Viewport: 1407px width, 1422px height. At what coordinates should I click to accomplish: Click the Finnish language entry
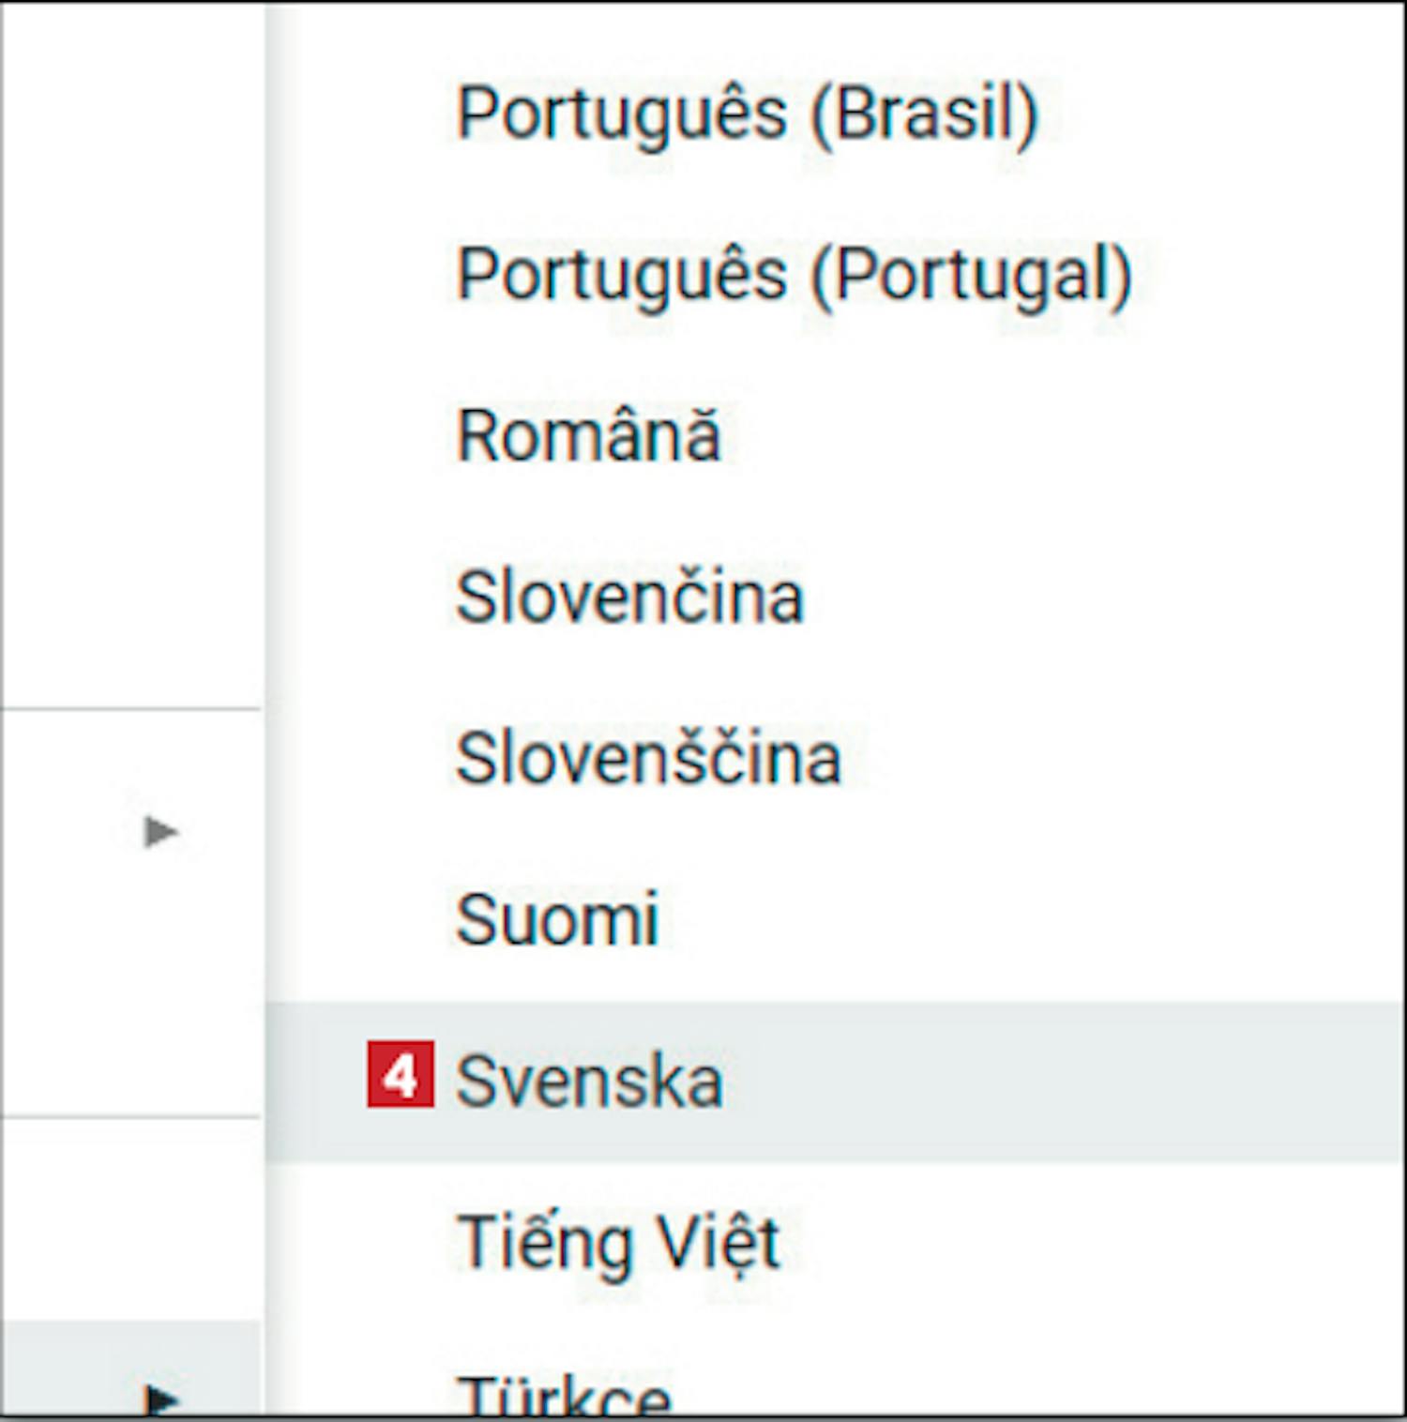pos(557,920)
